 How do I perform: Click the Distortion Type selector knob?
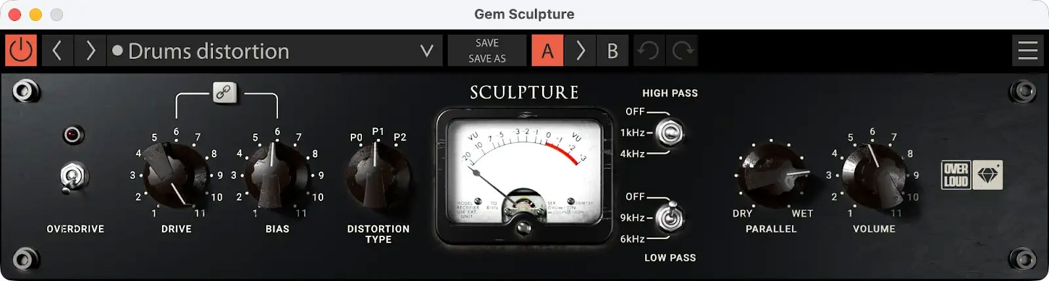click(x=378, y=176)
